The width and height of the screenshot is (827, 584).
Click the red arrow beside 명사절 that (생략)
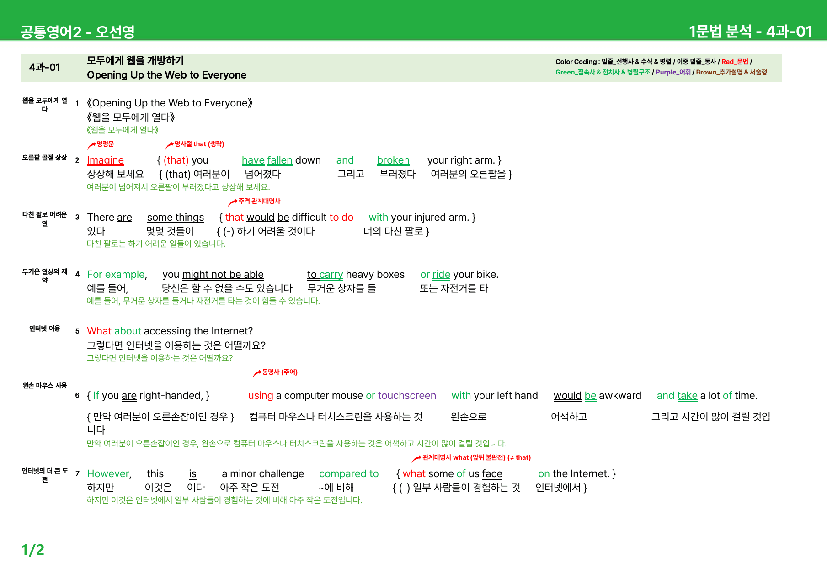point(169,146)
